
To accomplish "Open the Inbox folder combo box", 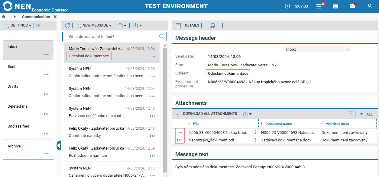I will pos(318,49).
